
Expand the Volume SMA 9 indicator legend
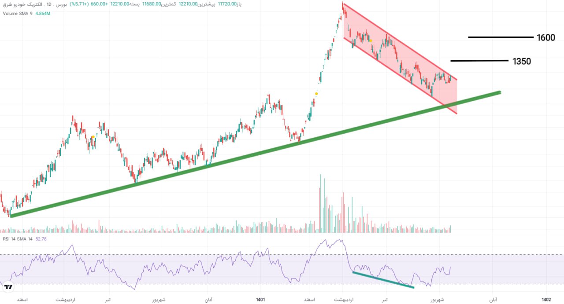18,14
